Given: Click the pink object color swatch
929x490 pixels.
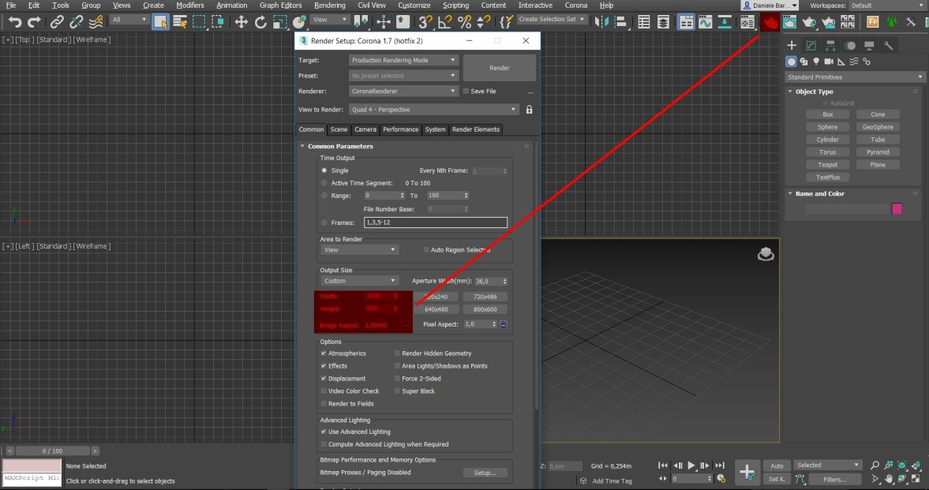Looking at the screenshot, I should tap(897, 209).
